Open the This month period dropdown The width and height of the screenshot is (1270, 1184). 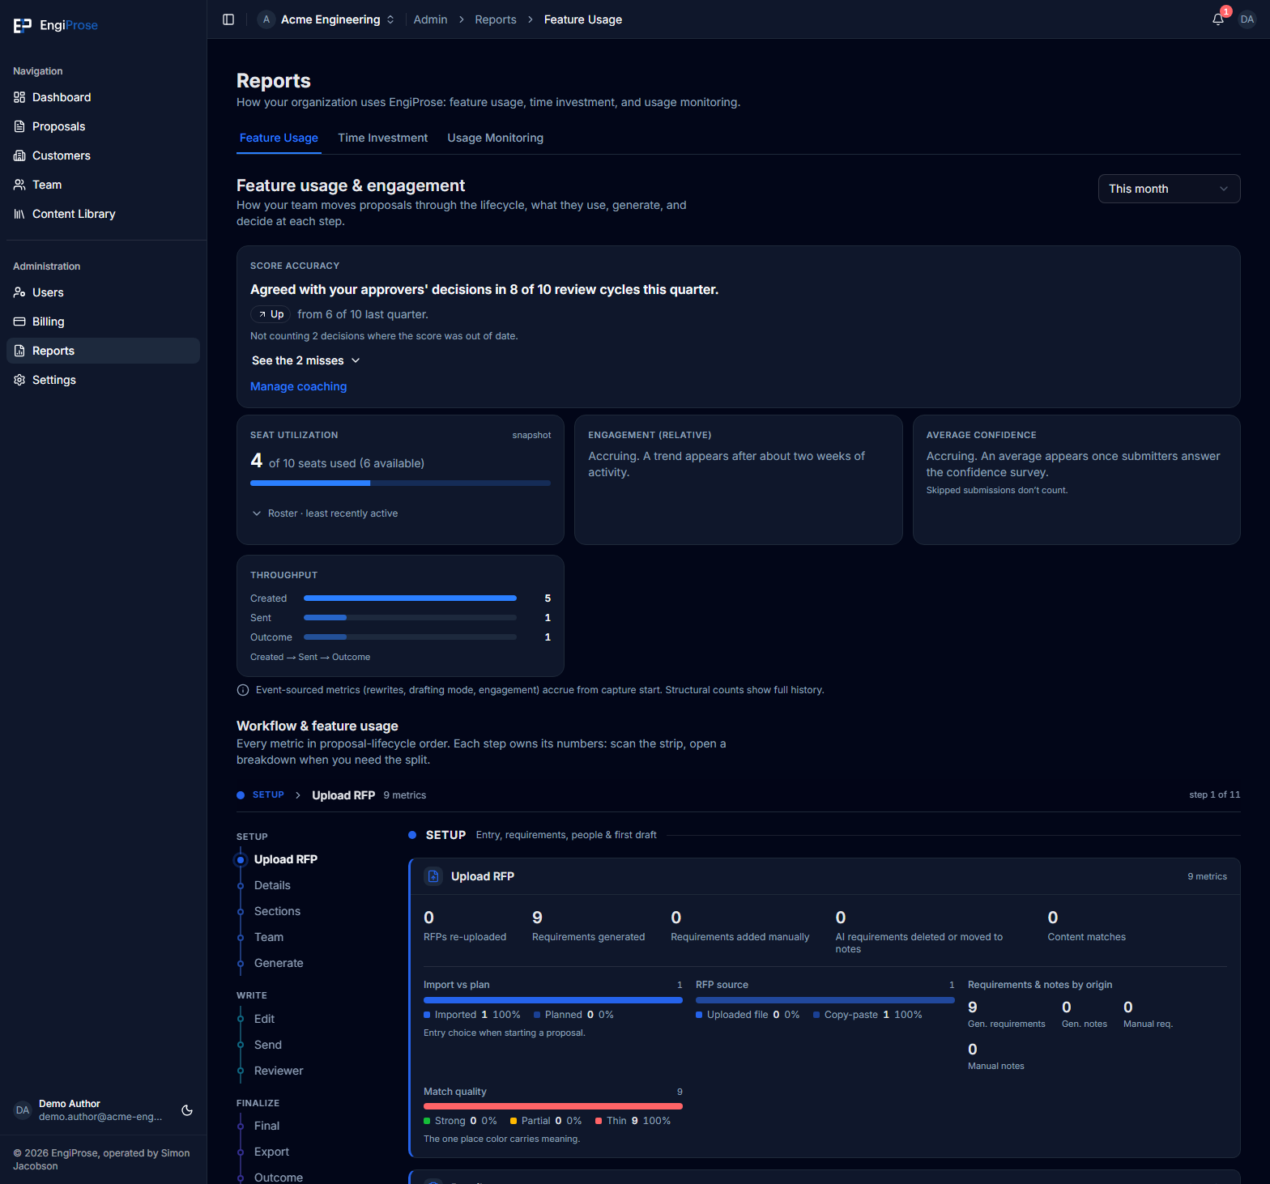1169,189
